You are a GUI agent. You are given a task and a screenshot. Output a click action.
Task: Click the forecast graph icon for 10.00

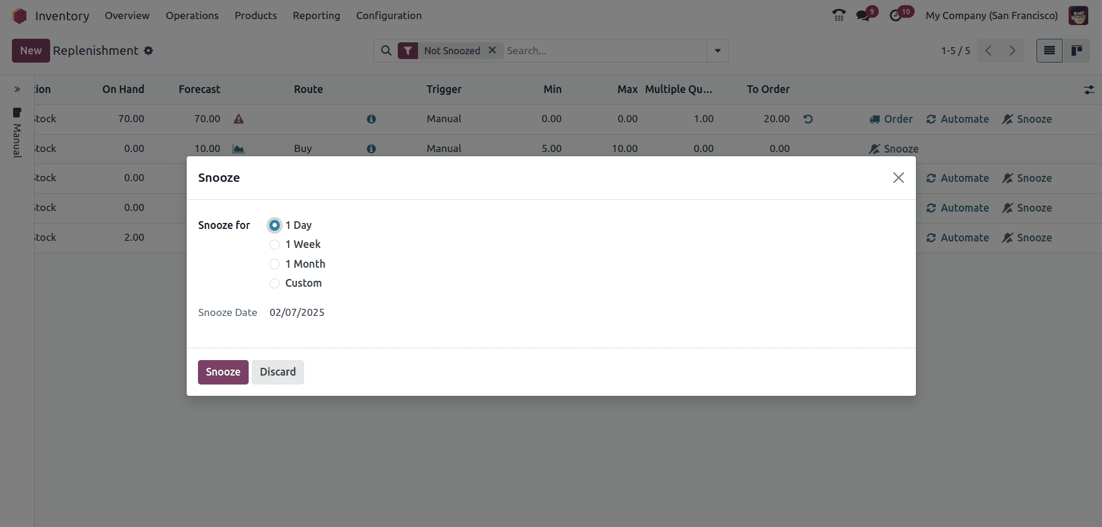(x=239, y=149)
